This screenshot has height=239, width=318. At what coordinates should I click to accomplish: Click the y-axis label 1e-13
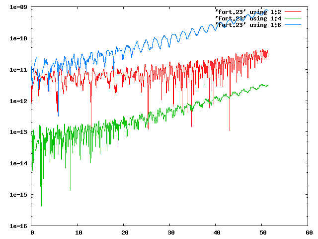(18, 132)
